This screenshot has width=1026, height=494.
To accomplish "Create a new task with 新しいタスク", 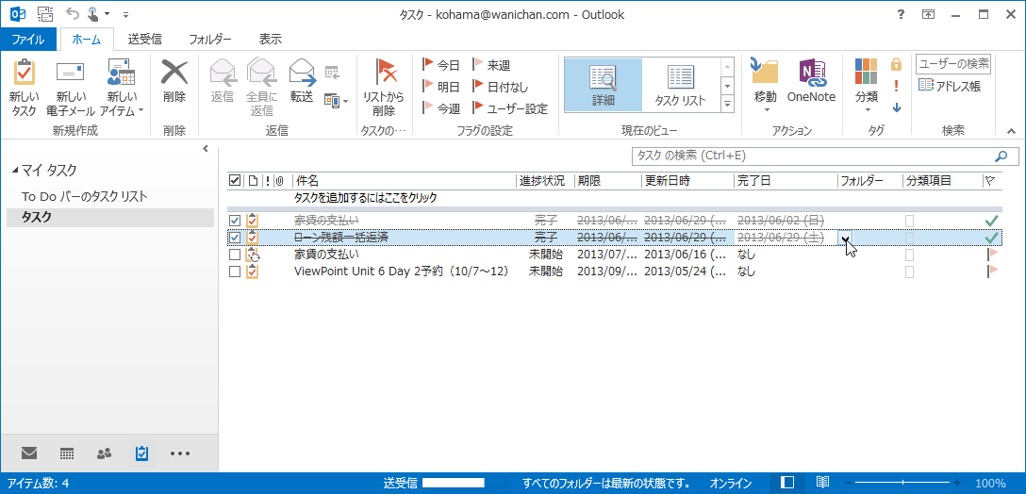I will [24, 88].
